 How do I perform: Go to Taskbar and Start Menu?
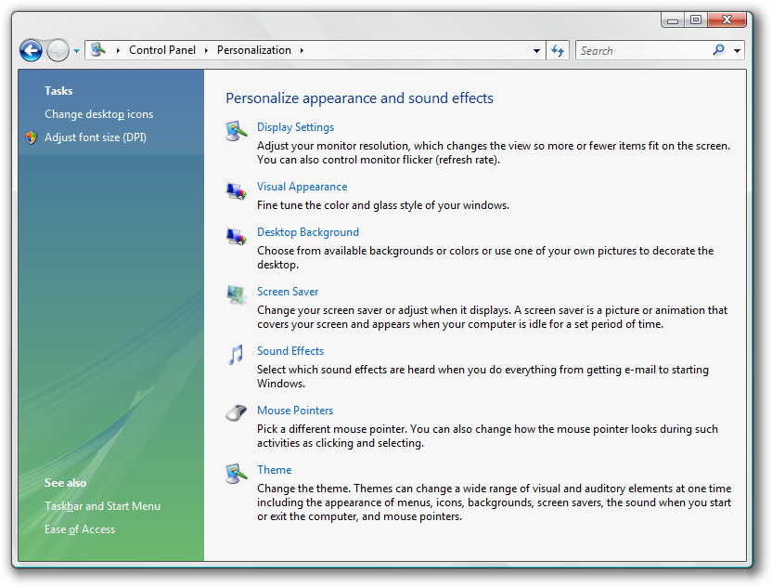pos(102,506)
